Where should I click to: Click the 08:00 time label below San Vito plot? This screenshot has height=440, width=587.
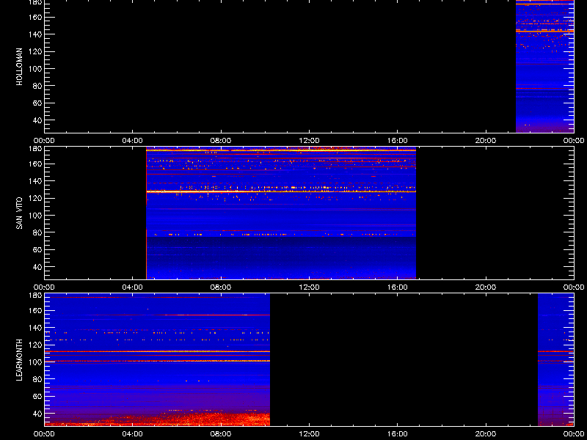pos(221,287)
